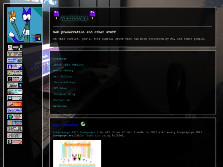Viewport: 223px width, 167px height.
Task: Click the 'Best viewed with Open Eyes' badge
Action: [15, 54]
